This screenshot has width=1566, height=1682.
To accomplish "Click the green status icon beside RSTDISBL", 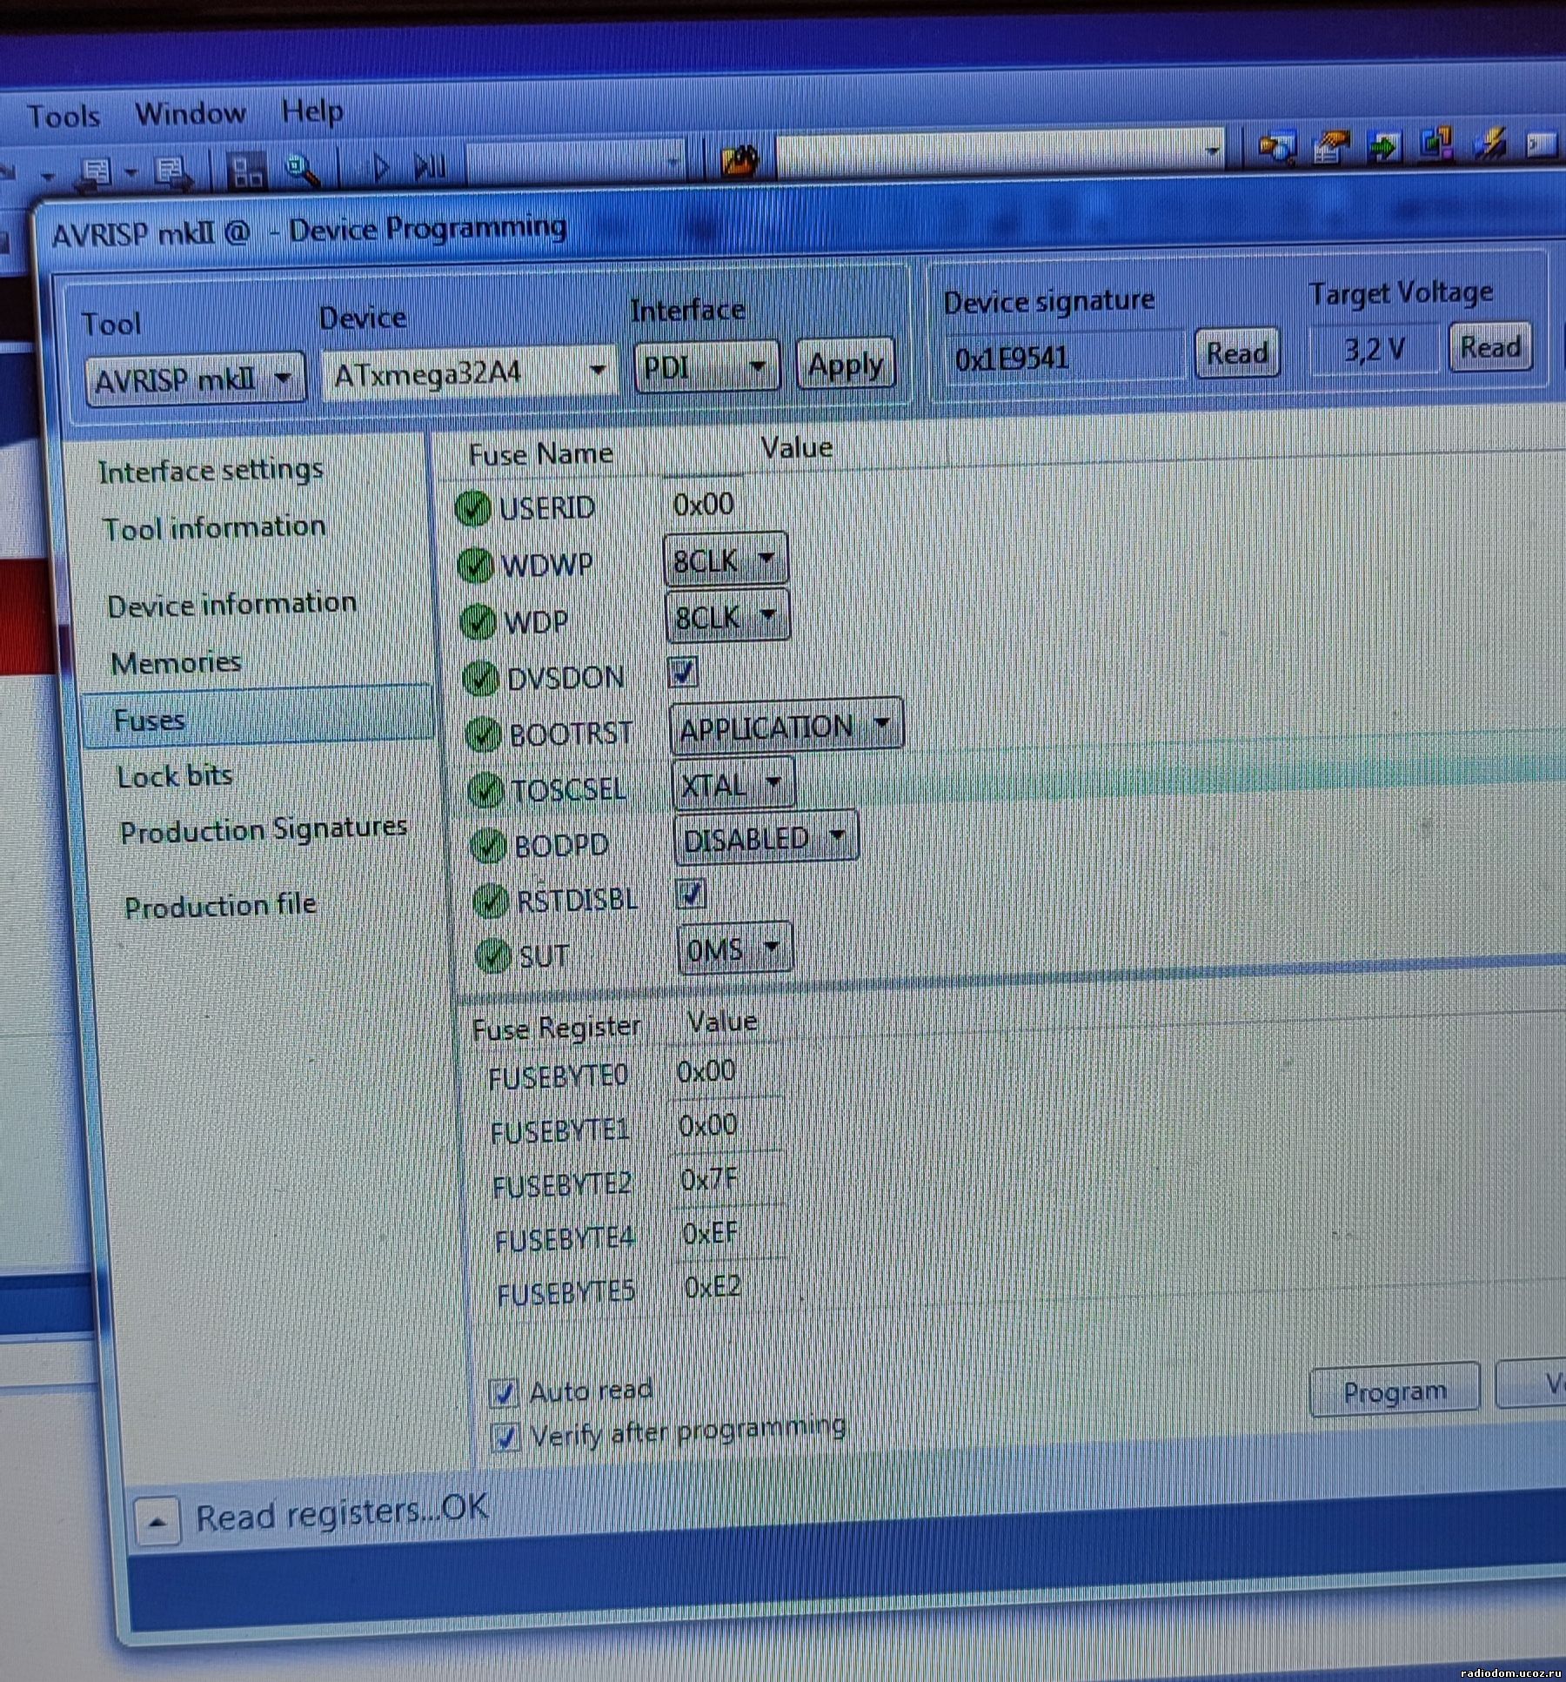I will point(491,901).
